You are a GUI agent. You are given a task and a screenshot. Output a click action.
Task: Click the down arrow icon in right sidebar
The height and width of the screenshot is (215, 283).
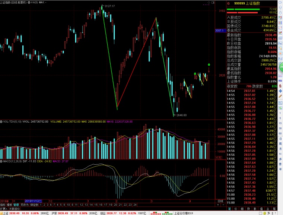pos(280,13)
